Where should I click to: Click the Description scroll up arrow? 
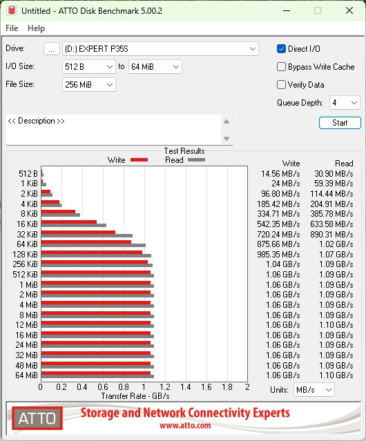pyautogui.click(x=227, y=121)
